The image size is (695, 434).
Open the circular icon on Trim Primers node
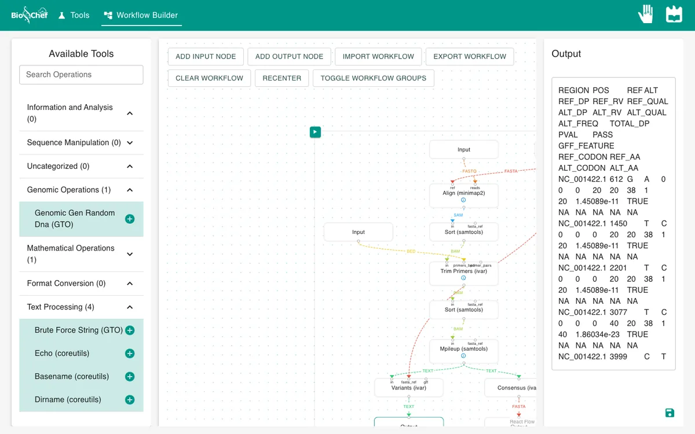tap(464, 278)
